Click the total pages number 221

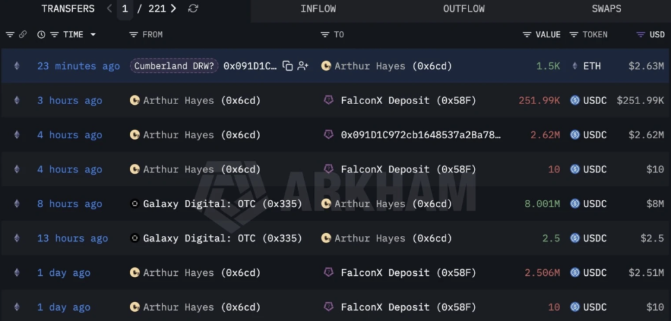click(x=157, y=9)
